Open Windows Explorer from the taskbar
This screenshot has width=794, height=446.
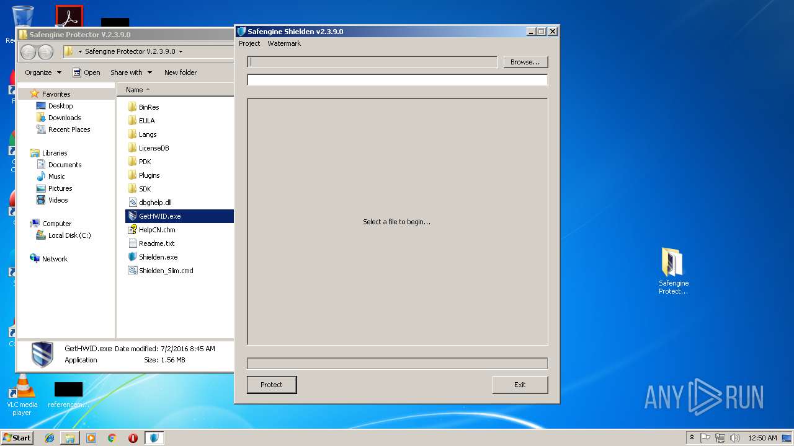[x=70, y=438]
